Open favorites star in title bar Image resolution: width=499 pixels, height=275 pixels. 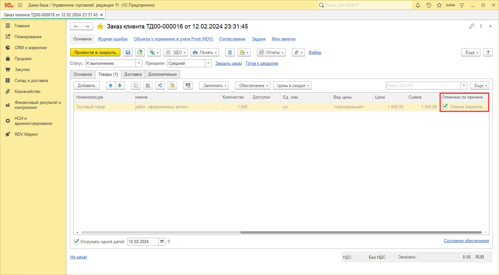pyautogui.click(x=439, y=5)
